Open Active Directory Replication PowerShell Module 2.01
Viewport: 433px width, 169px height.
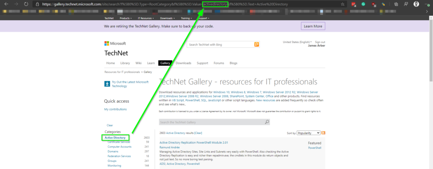pos(194,142)
